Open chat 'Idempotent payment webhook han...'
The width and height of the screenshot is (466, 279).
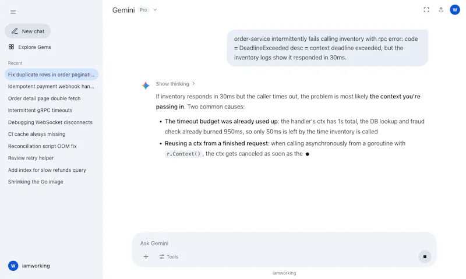[51, 86]
